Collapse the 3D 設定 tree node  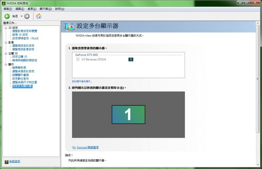pos(6,28)
